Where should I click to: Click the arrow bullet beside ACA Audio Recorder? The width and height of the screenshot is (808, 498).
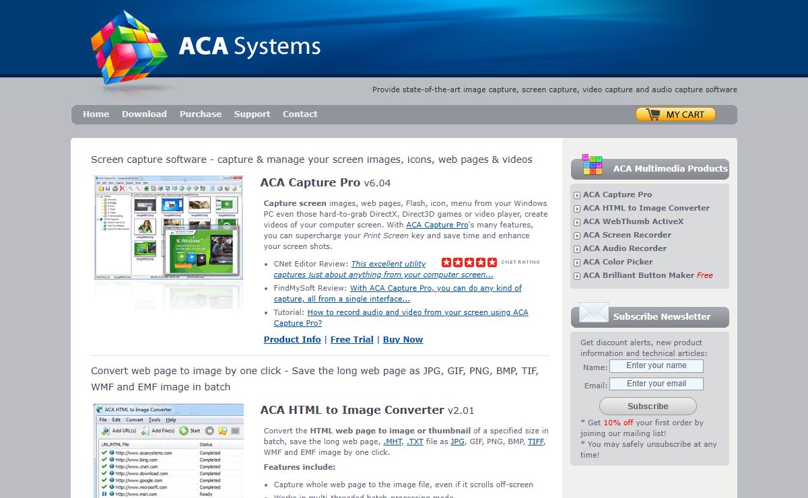[x=577, y=249]
